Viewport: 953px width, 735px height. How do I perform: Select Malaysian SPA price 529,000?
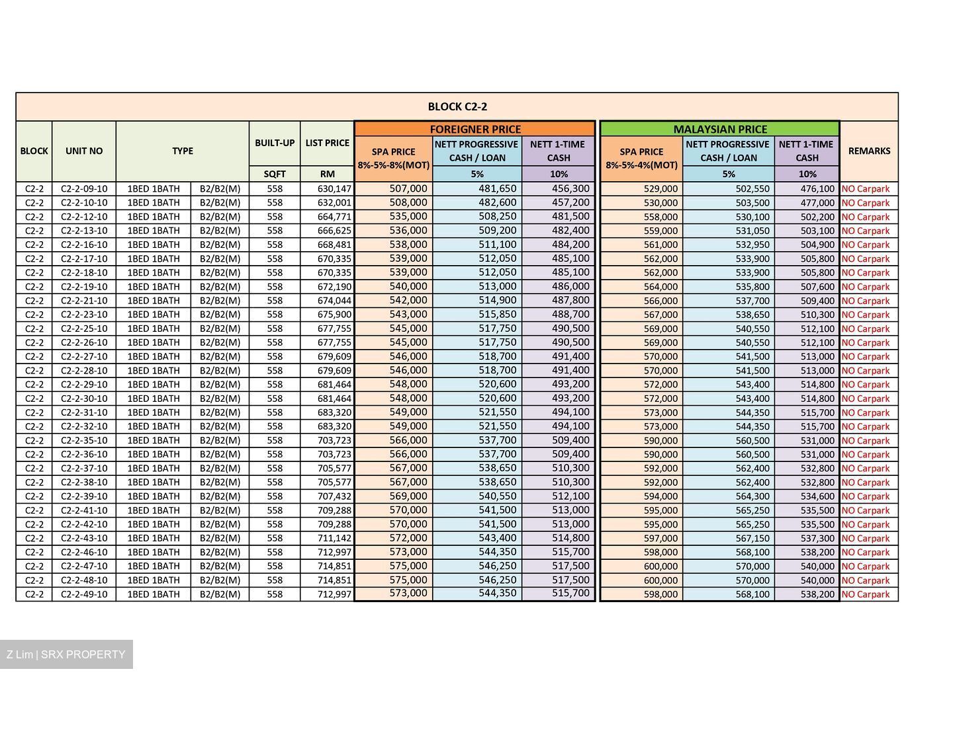click(x=660, y=189)
